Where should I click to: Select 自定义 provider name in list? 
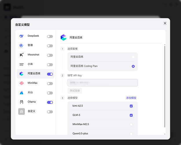click(31, 111)
